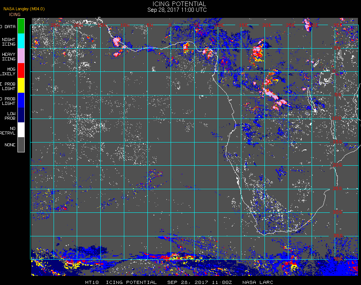Screen dimensions: 361x285
Task: Click the 25E longitude label
Action: 290,25
